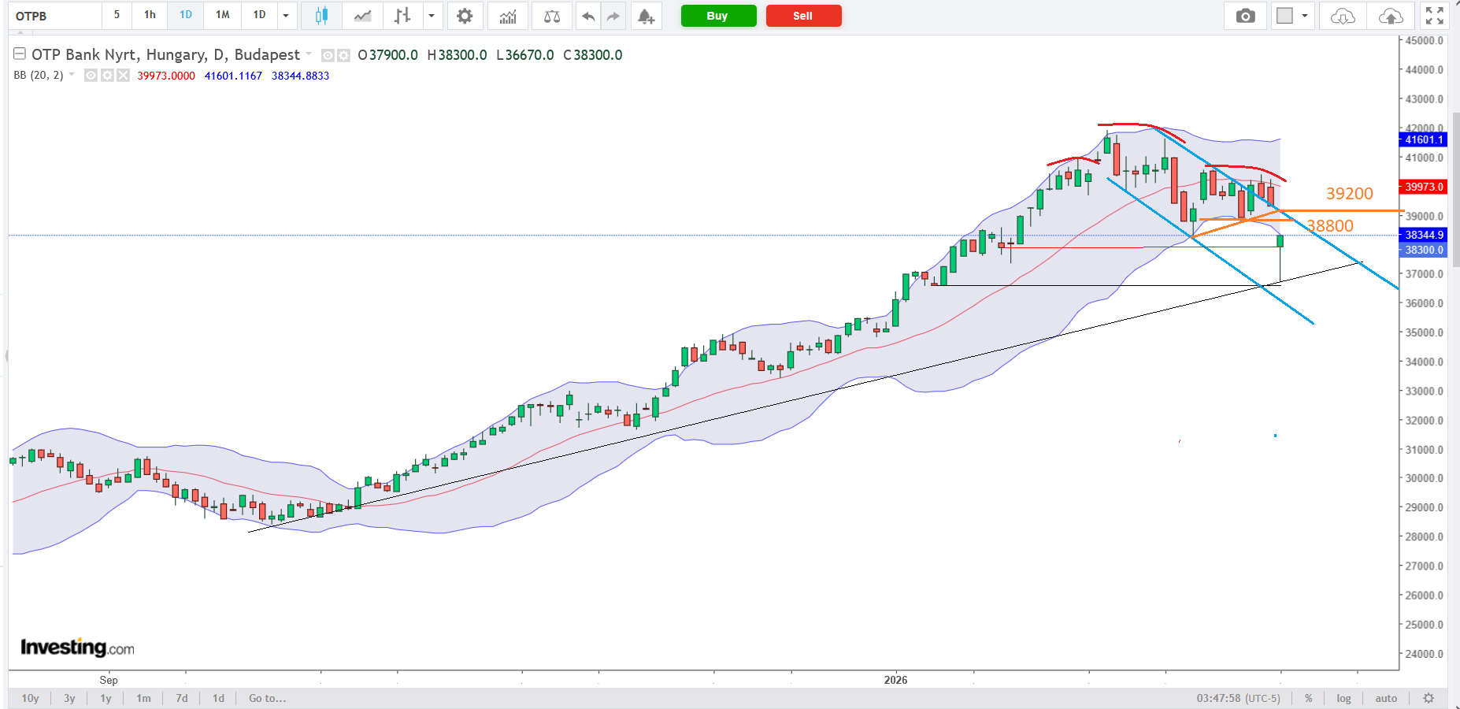This screenshot has height=709, width=1460.
Task: Toggle percentage scale
Action: tap(1308, 698)
